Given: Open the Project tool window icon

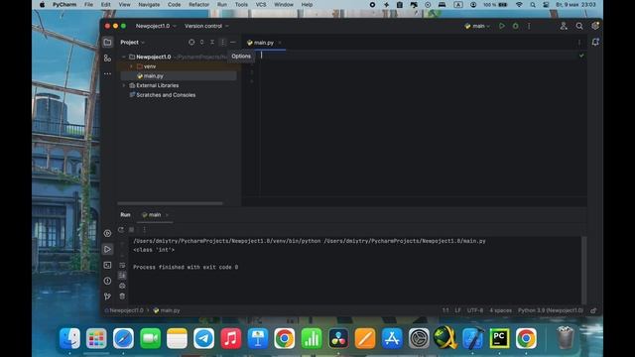Looking at the screenshot, I should pyautogui.click(x=107, y=42).
